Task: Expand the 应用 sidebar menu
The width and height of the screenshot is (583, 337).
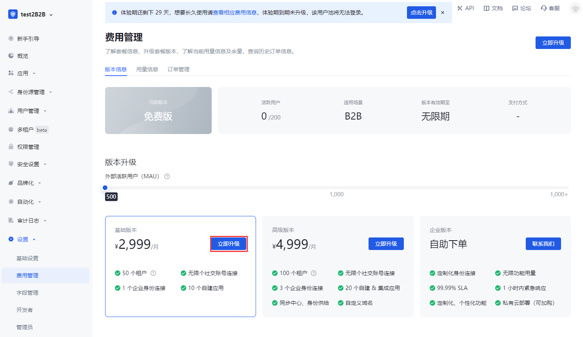Action: (34, 73)
